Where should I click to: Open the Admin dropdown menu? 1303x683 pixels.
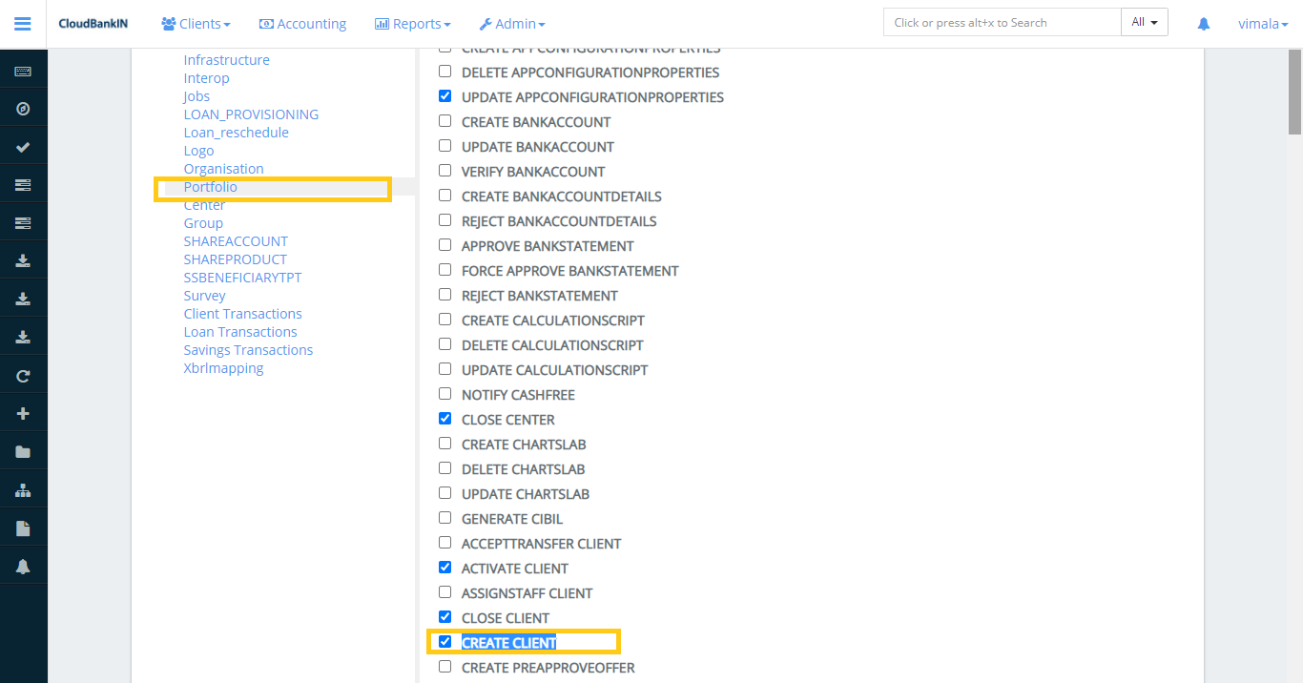click(512, 23)
